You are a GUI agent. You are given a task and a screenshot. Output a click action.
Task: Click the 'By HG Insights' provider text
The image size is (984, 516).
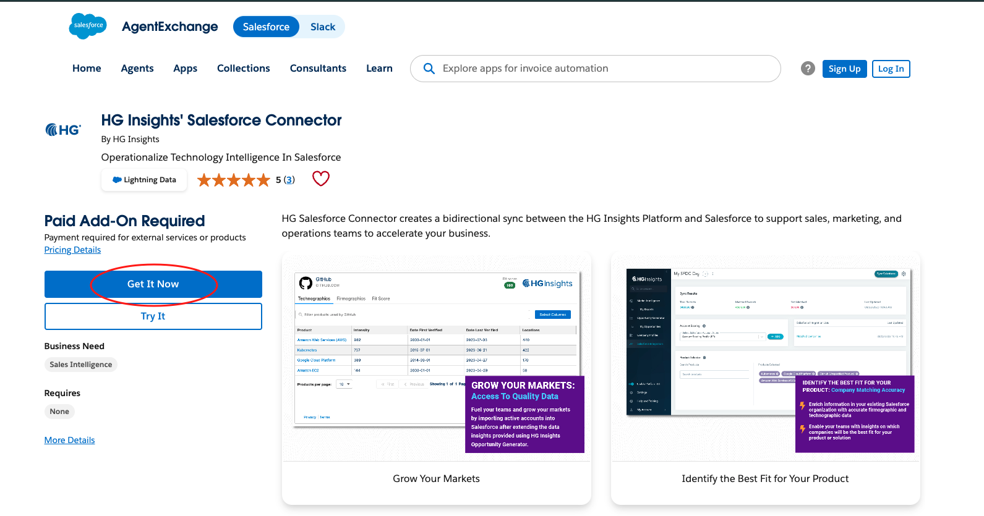pos(130,139)
